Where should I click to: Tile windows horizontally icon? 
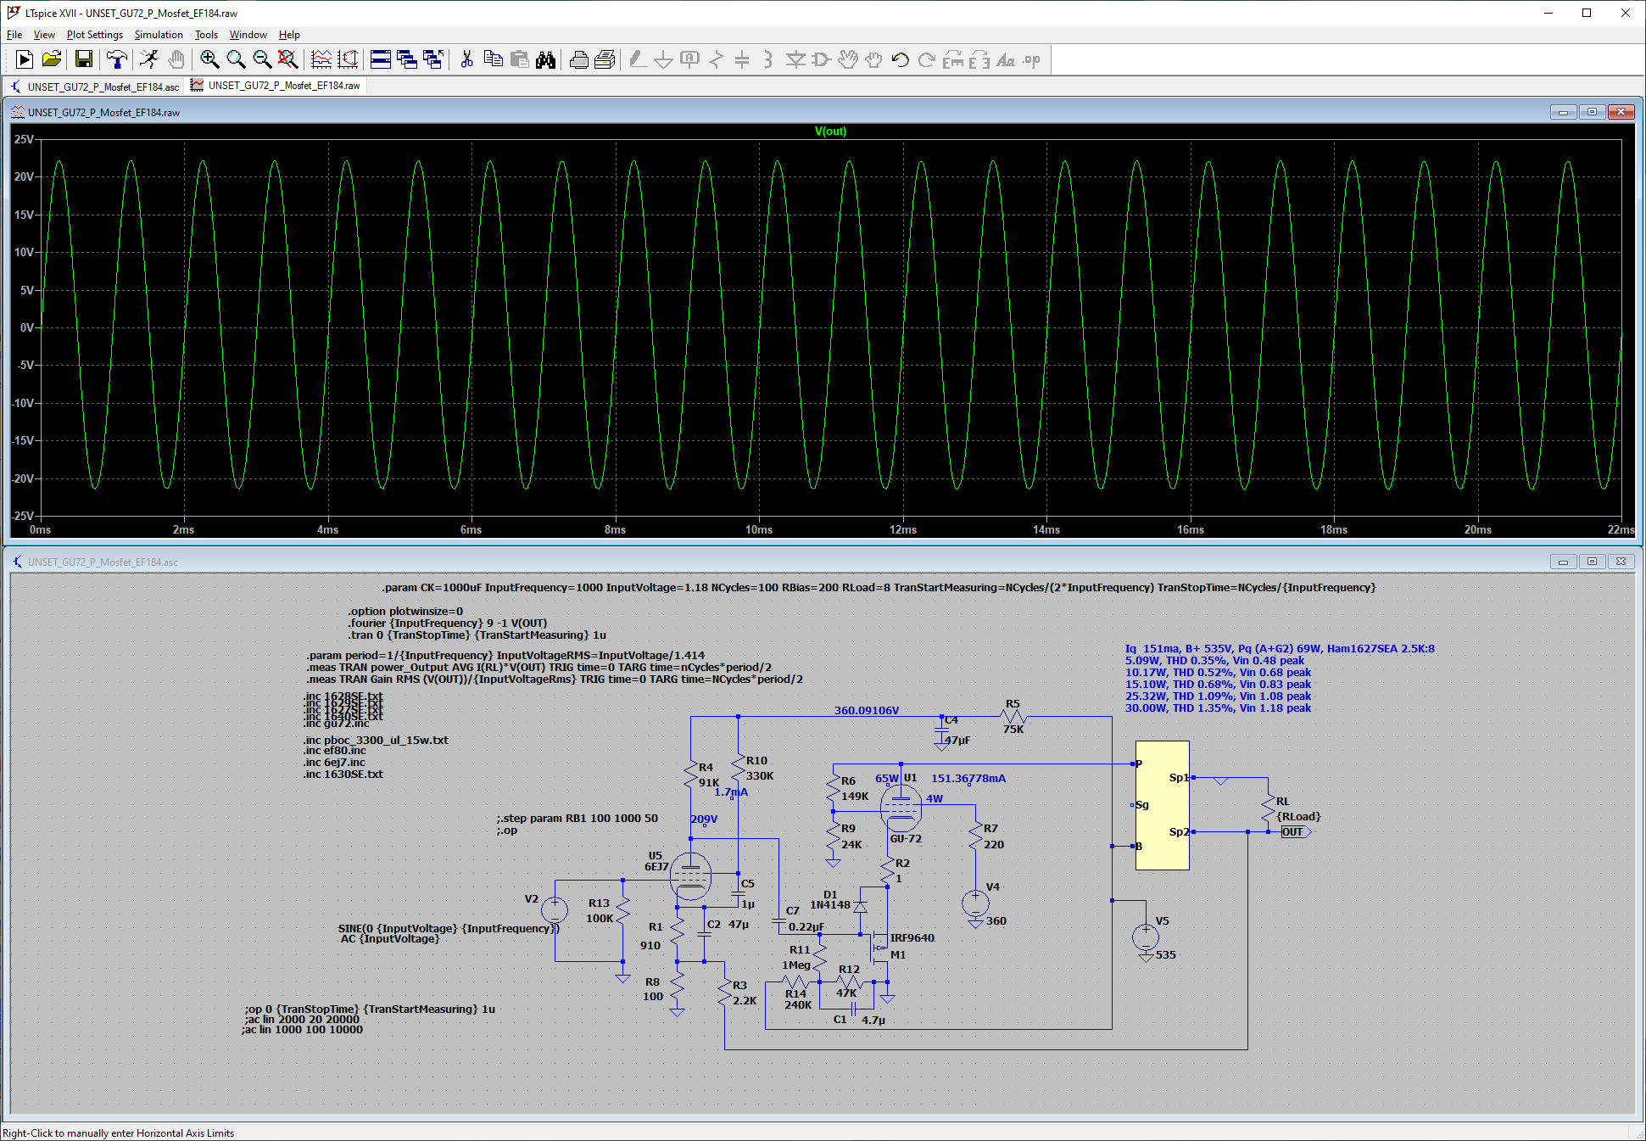[381, 59]
